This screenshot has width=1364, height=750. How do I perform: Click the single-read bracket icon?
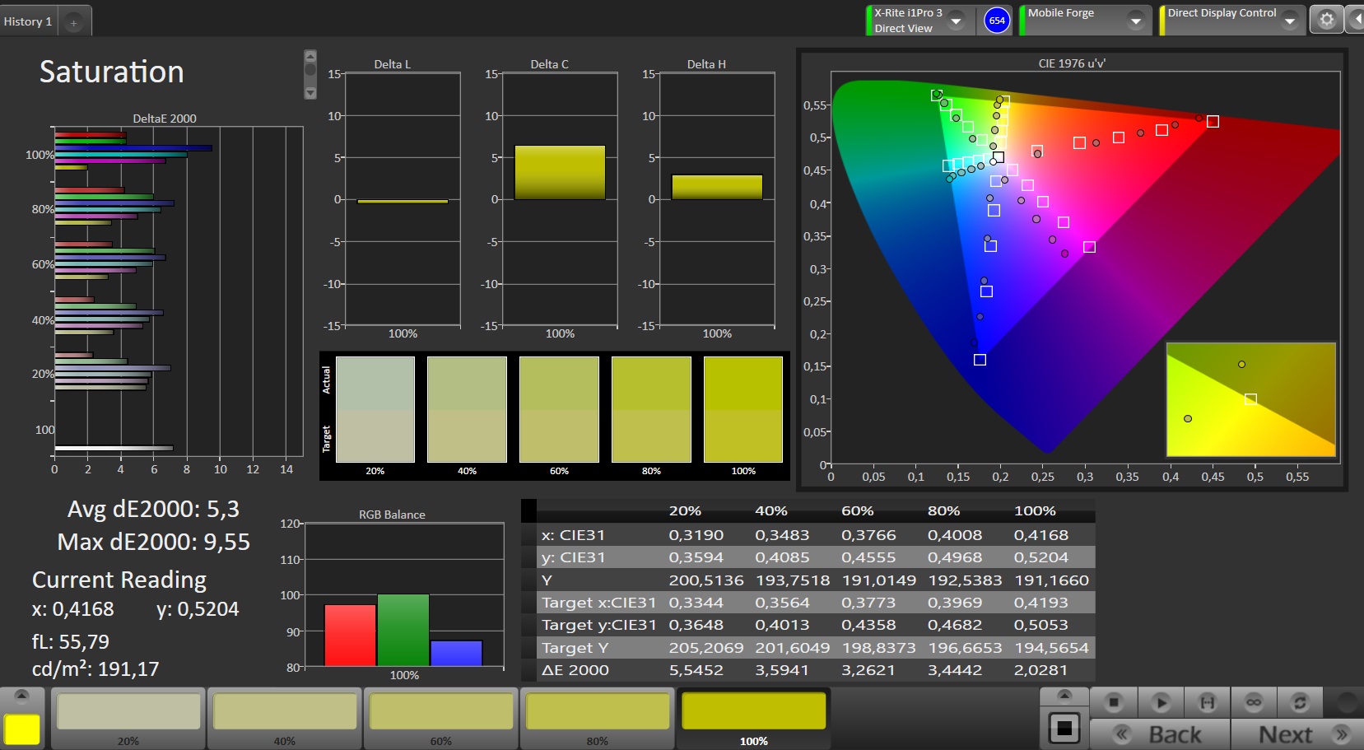point(1207,702)
